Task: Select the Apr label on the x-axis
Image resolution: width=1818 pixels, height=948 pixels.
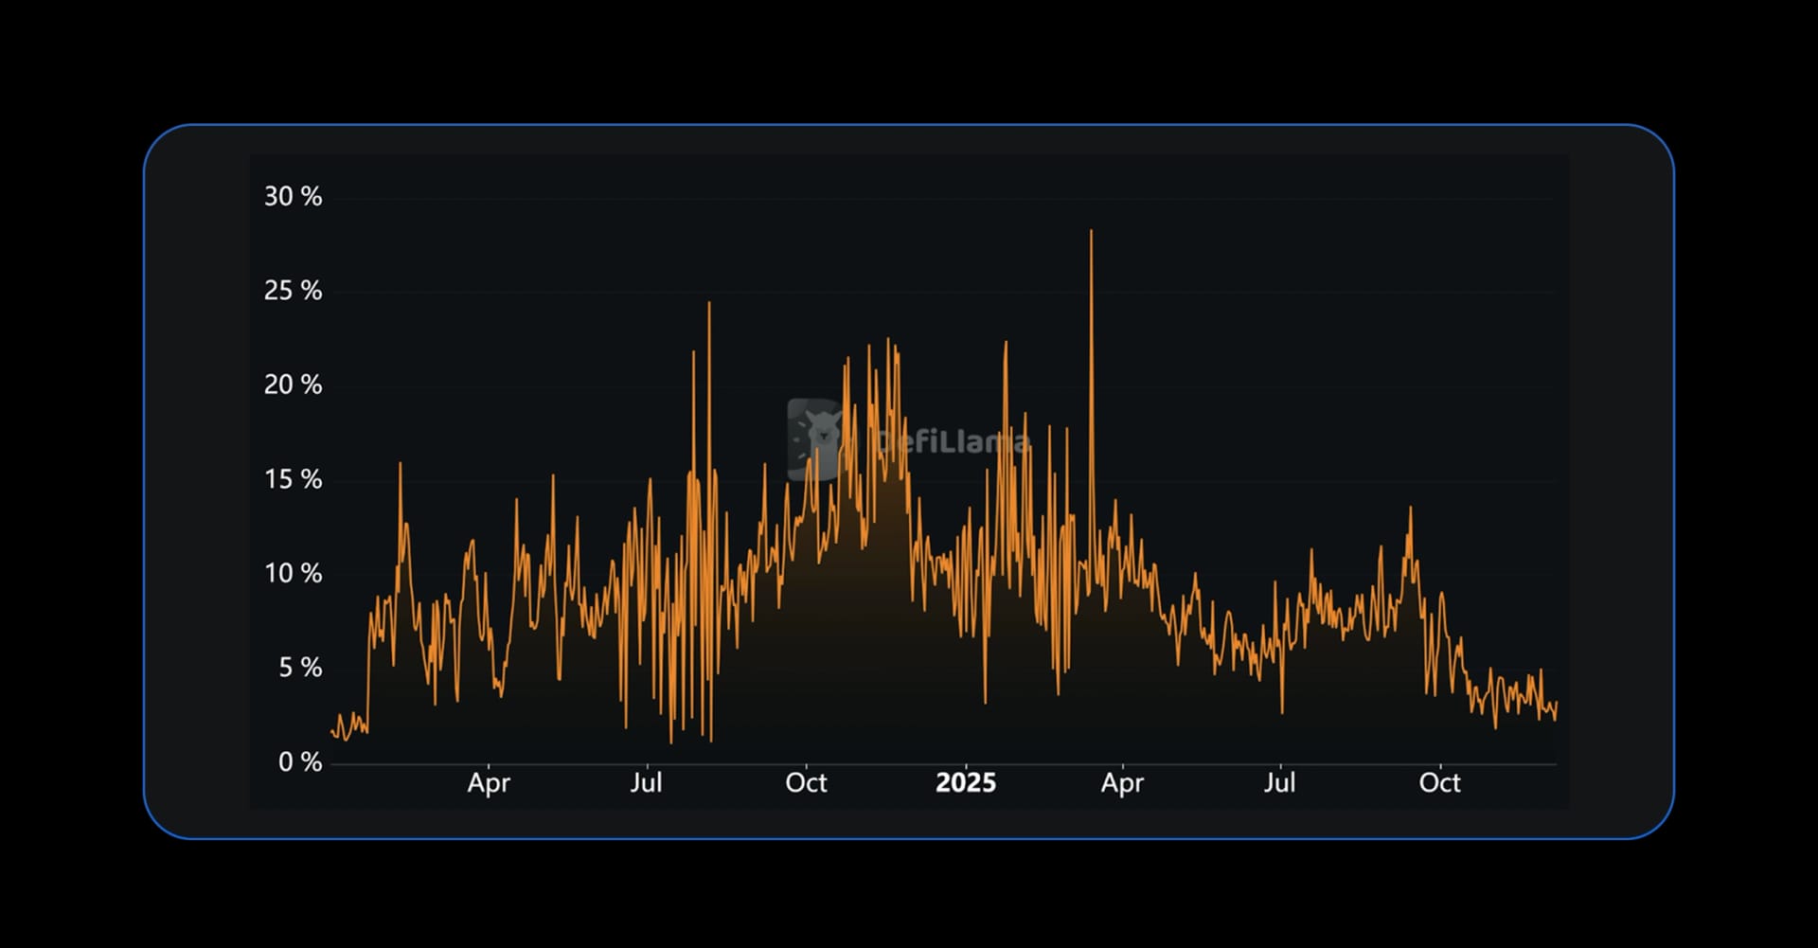Action: click(490, 783)
